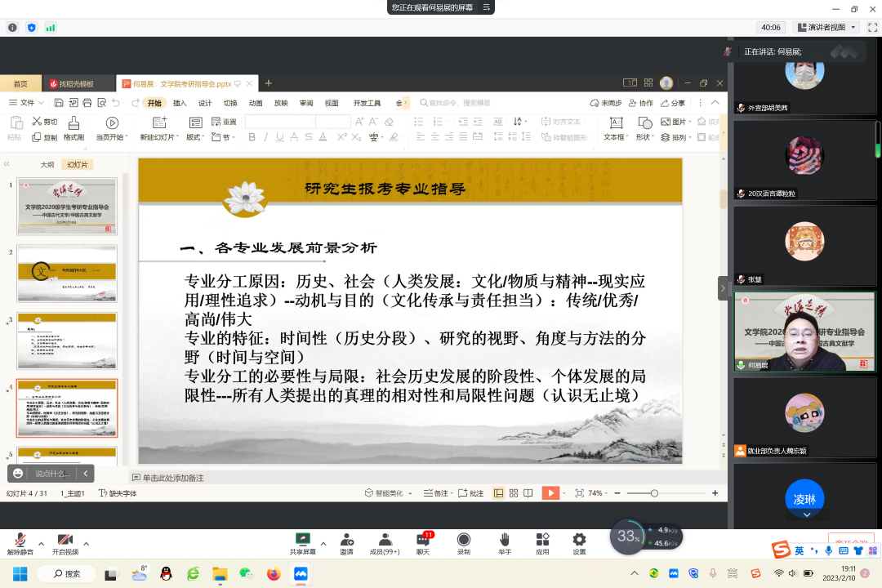
Task: Collapse the WPS ribbon
Action: [x=715, y=102]
